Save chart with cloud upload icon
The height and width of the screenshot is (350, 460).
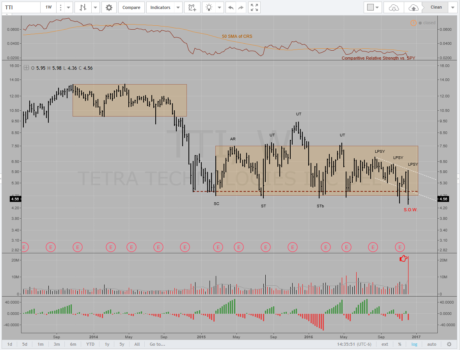(x=413, y=7)
